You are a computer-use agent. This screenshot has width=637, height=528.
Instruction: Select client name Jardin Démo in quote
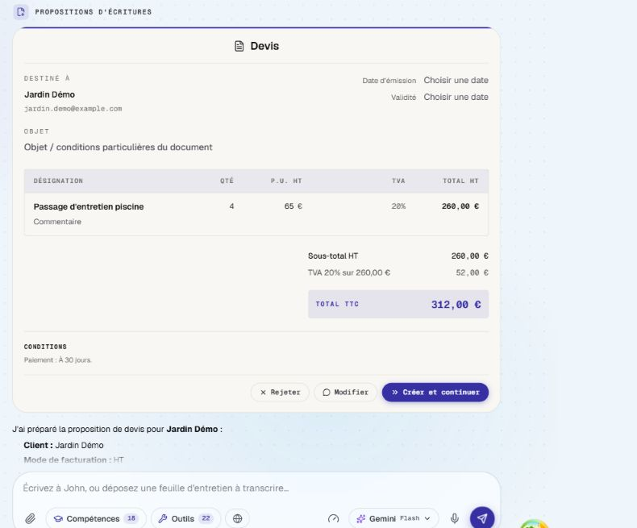pyautogui.click(x=49, y=94)
